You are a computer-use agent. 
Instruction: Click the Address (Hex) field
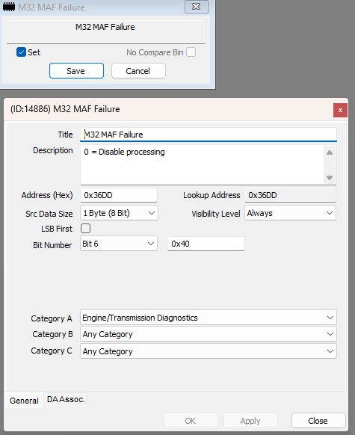(119, 195)
